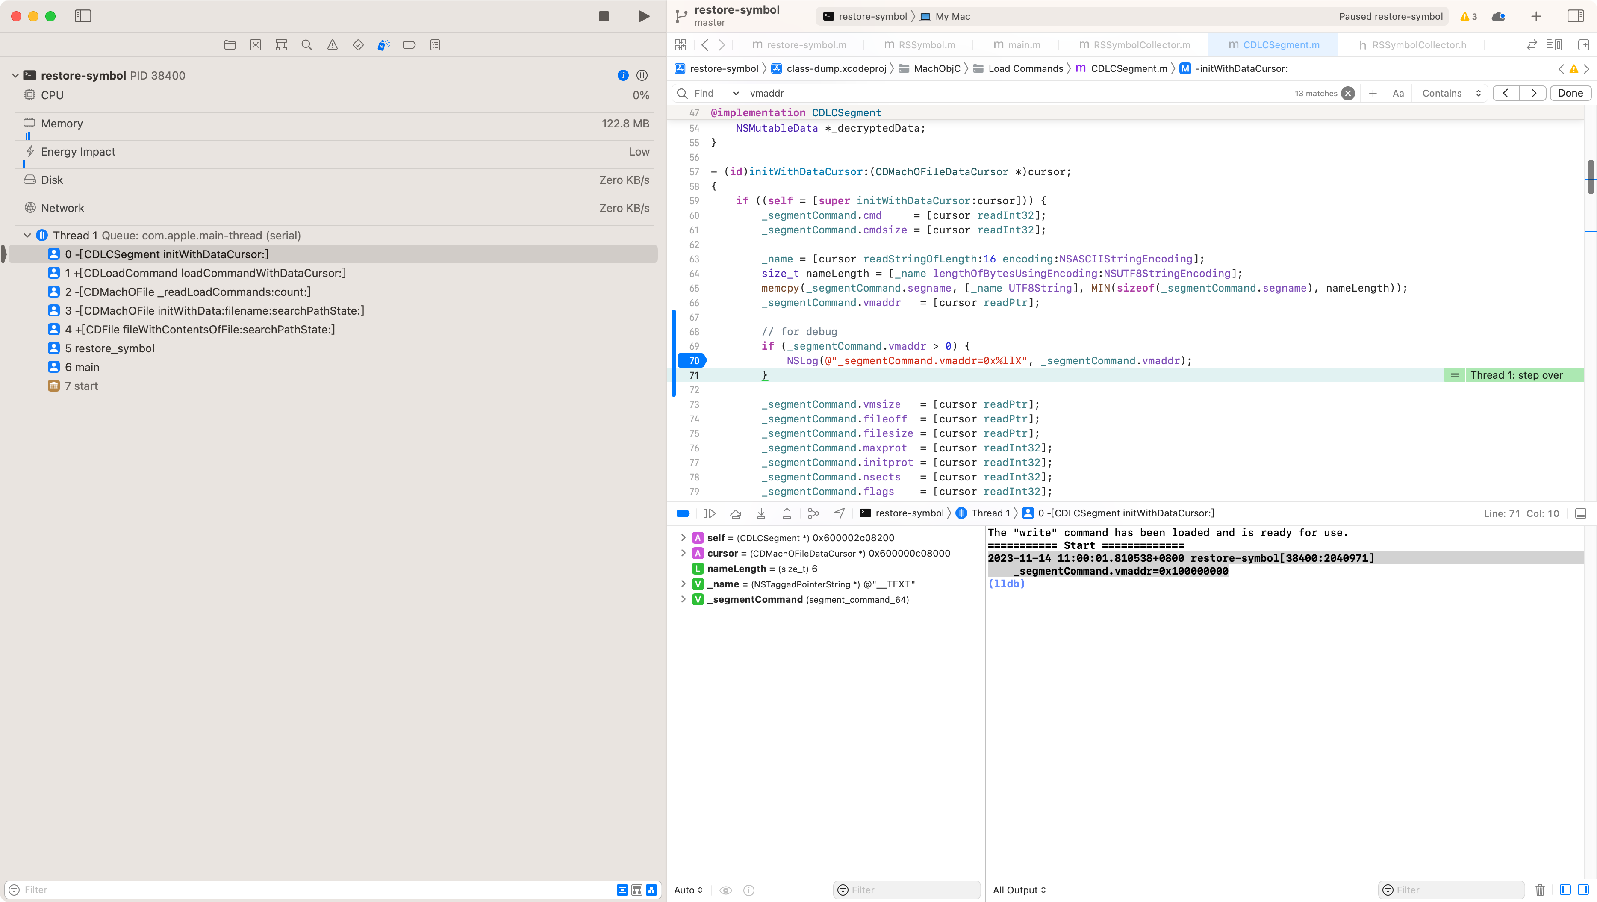Image resolution: width=1597 pixels, height=902 pixels.
Task: Click the continue execution play icon
Action: (710, 513)
